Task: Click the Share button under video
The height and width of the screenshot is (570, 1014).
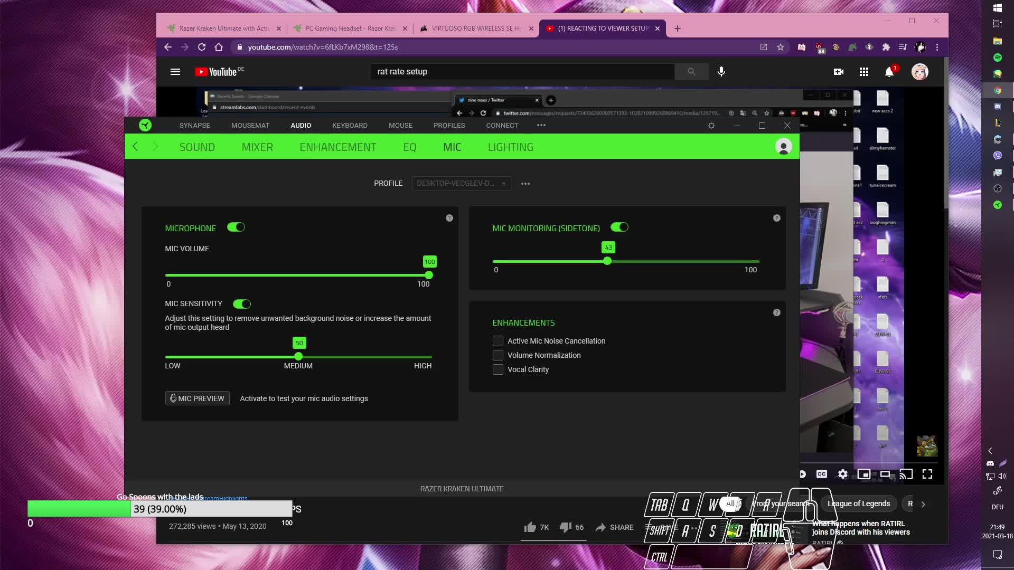Action: [x=615, y=527]
